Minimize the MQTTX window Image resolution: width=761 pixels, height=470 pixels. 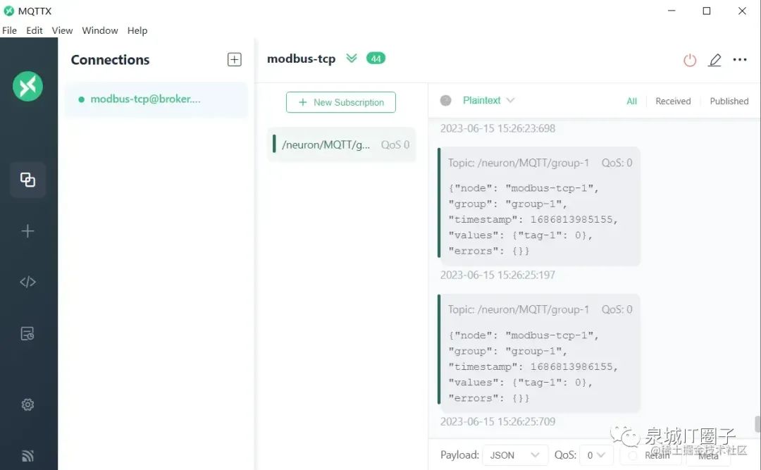(672, 11)
